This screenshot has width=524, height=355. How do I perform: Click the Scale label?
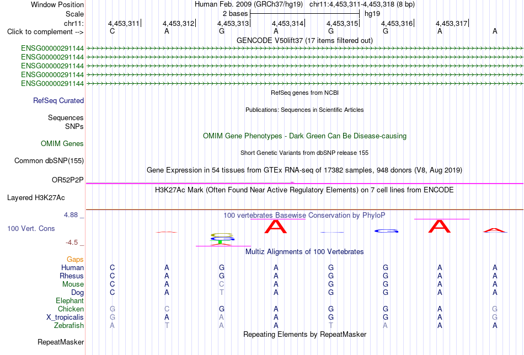tap(74, 14)
